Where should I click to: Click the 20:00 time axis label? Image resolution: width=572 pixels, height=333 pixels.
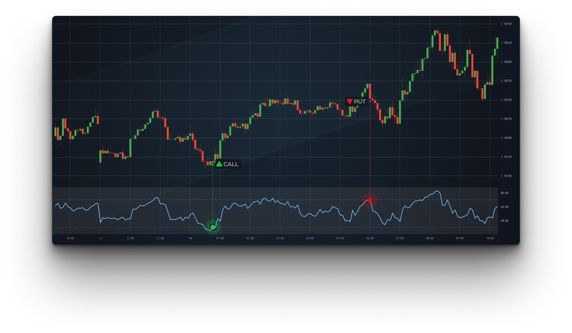[x=70, y=238]
